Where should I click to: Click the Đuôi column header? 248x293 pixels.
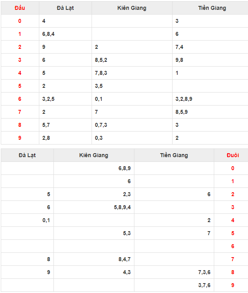coord(232,155)
